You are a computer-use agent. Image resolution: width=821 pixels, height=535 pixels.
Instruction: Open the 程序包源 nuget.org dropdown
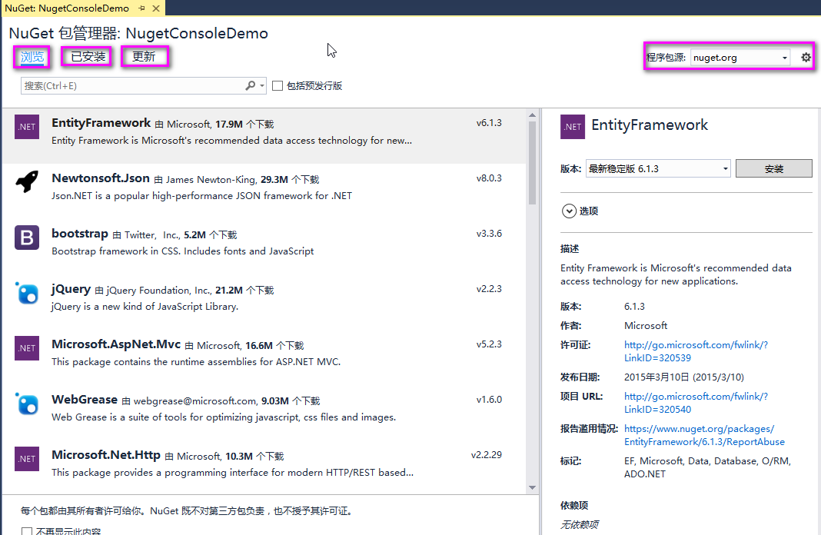(x=740, y=58)
